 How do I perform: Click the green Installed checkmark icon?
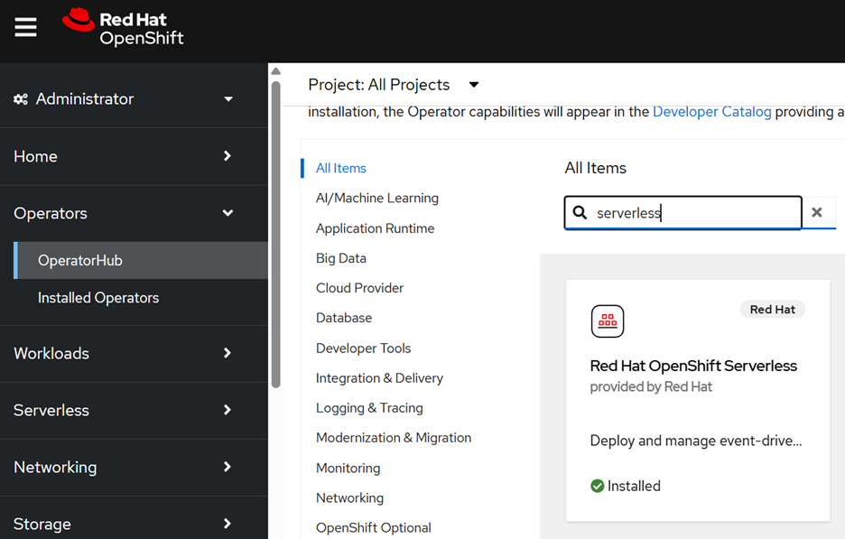point(597,486)
